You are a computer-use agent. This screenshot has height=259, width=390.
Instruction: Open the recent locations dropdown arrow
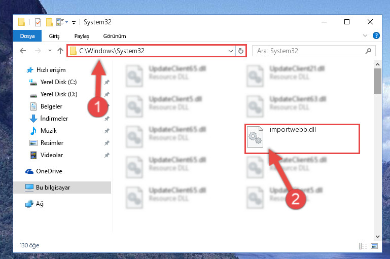50,51
